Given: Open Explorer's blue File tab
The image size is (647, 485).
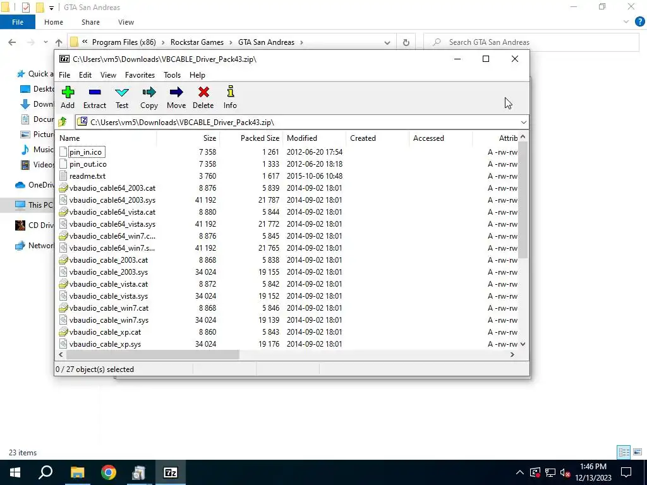Looking at the screenshot, I should 18,22.
